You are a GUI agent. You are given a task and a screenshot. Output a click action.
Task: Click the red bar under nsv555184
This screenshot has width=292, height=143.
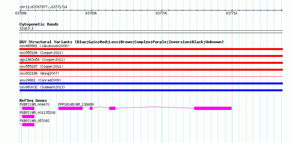point(151,56)
